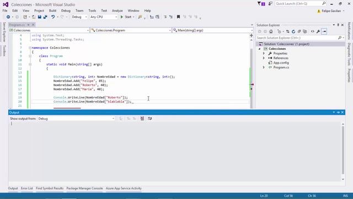353x199 pixels.
Task: Click the Navigate Backward toolbar icon
Action: point(8,17)
